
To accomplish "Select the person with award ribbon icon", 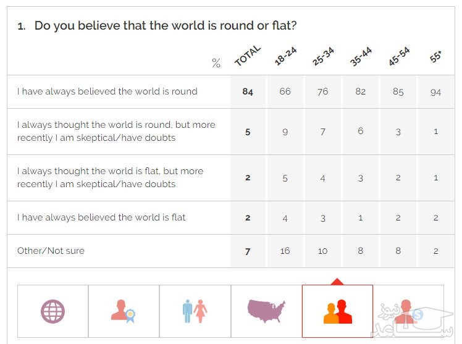I will [x=123, y=311].
